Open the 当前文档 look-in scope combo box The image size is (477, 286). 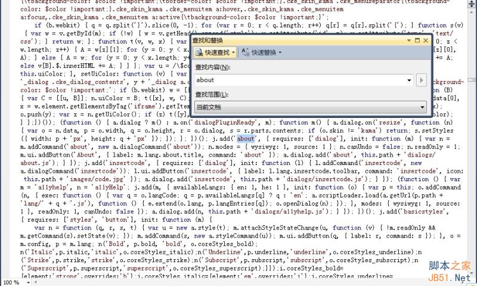click(310, 107)
